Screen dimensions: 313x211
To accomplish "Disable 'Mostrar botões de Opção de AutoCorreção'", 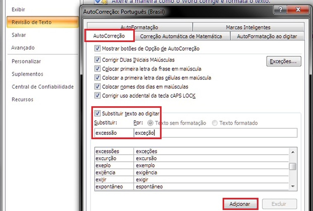I will 97,49.
